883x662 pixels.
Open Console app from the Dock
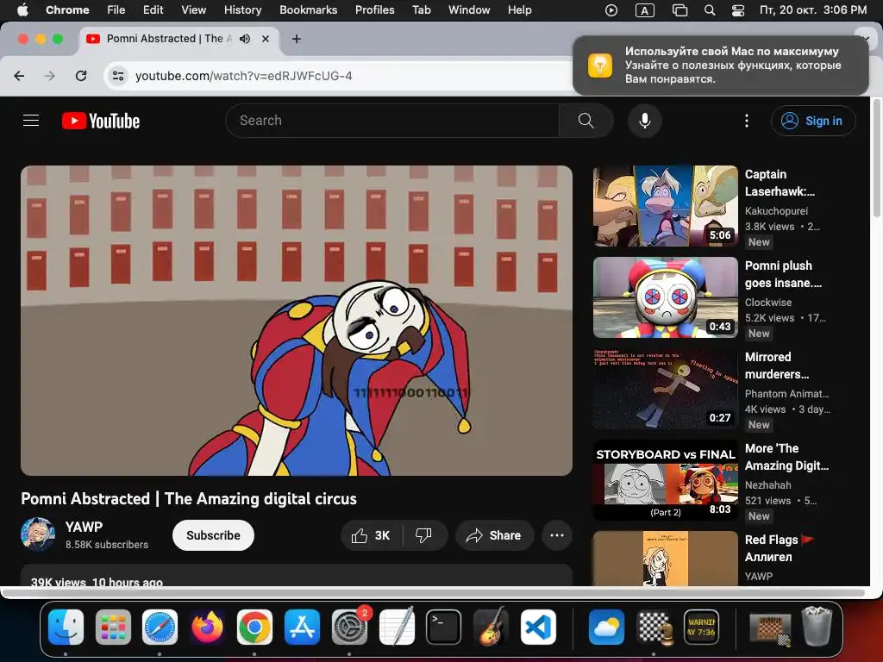click(701, 628)
